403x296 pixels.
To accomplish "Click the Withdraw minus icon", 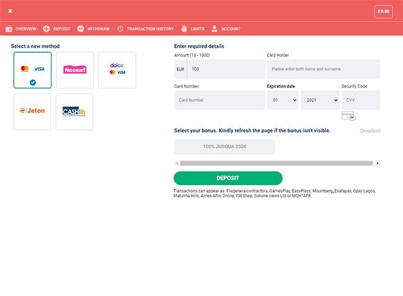I will click(x=81, y=29).
